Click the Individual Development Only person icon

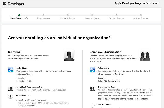coord(11,89)
